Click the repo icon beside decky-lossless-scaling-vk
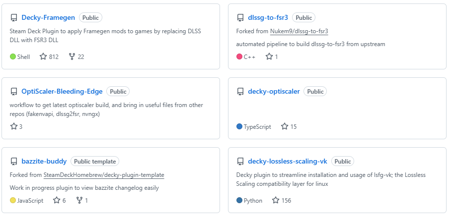 click(x=240, y=162)
